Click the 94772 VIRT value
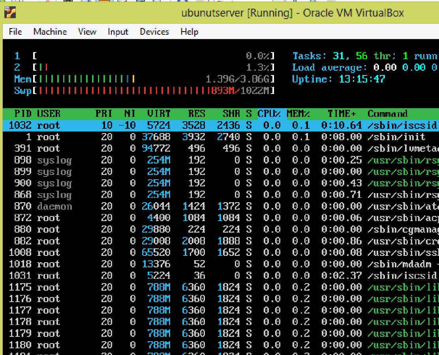This screenshot has width=439, height=355. (x=156, y=148)
